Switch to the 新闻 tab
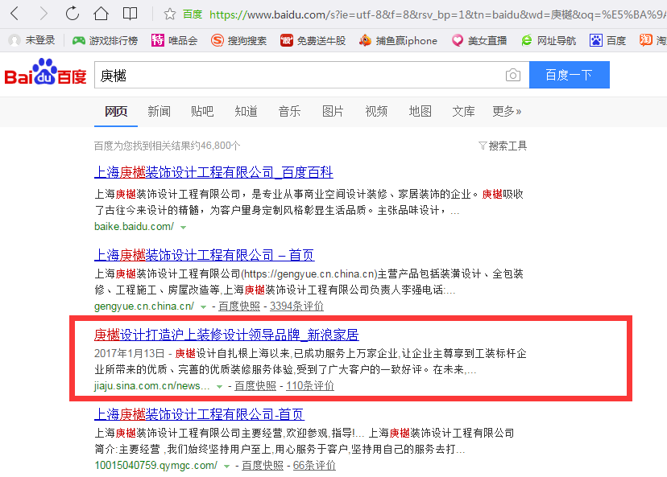The image size is (667, 477). click(x=159, y=111)
